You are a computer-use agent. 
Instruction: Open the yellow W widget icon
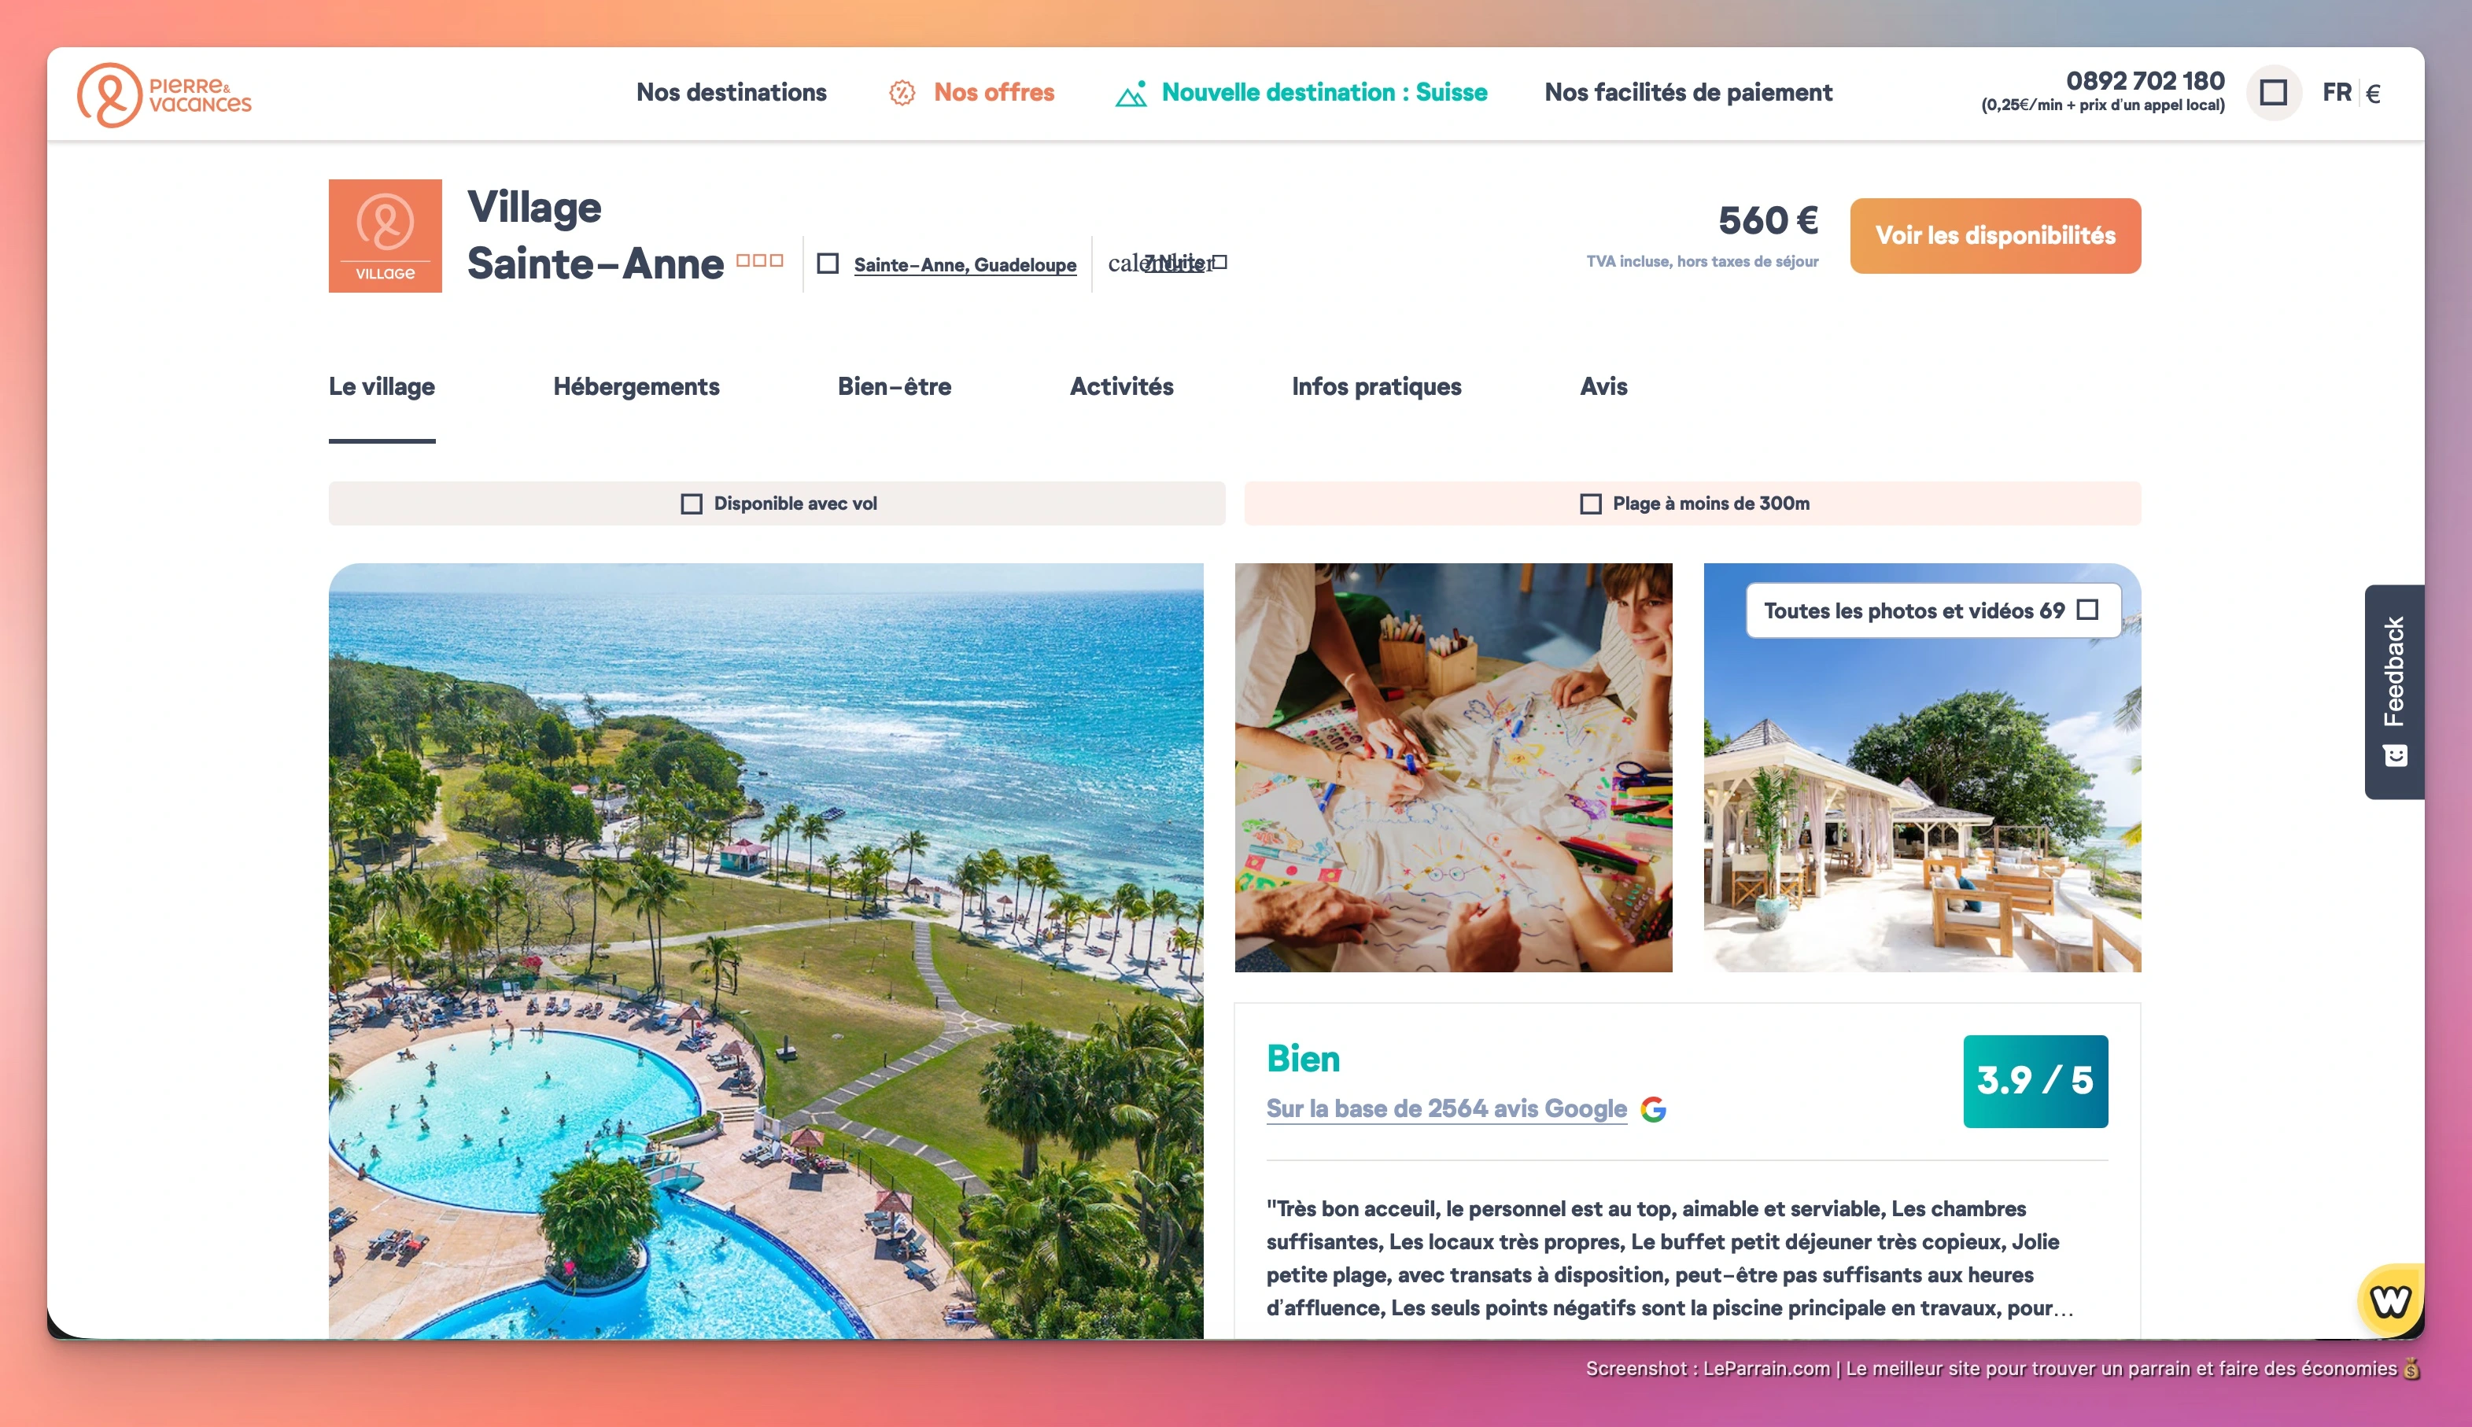coord(2389,1300)
